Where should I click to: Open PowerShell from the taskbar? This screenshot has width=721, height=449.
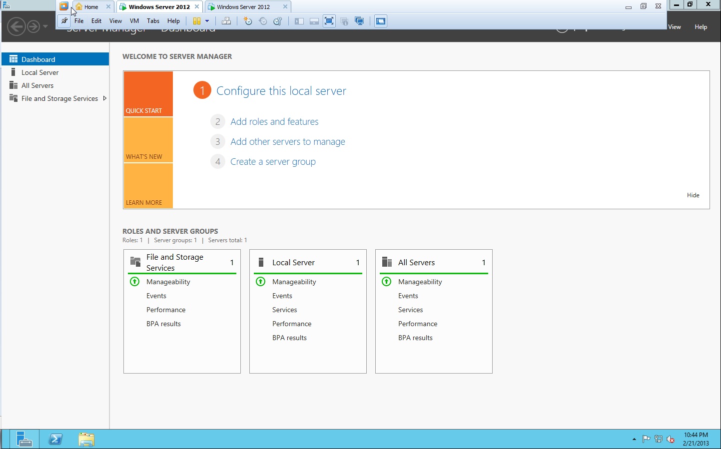(x=55, y=440)
